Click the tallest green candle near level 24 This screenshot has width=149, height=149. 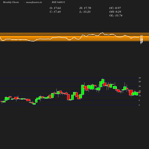83,90
